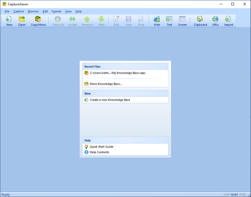Capture from Clipboard toolbar icon
The height and width of the screenshot is (197, 251).
200,21
